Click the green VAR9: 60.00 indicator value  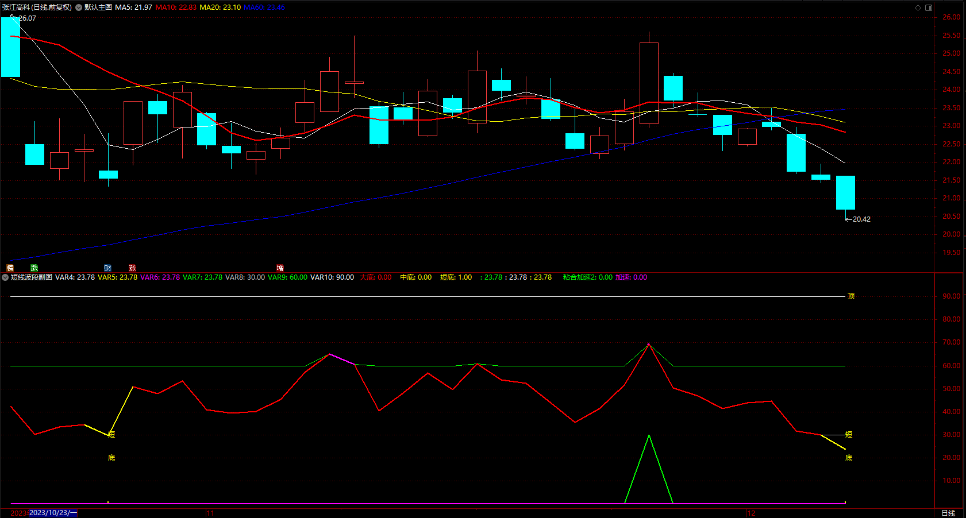(288, 277)
